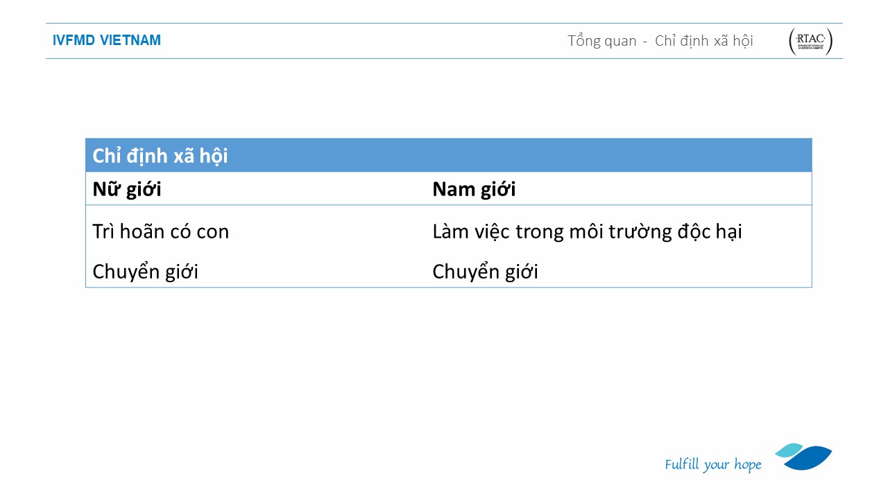Click the word 'hope' in the slogan
888x499 pixels.
pyautogui.click(x=748, y=465)
